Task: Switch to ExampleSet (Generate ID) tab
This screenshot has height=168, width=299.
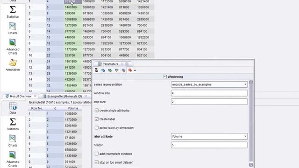Action: pos(64,96)
